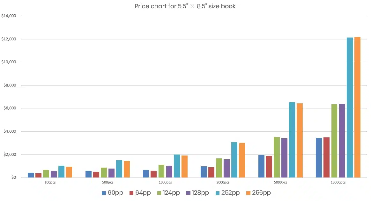Click the orange 256pp legend swatch

(x=248, y=193)
